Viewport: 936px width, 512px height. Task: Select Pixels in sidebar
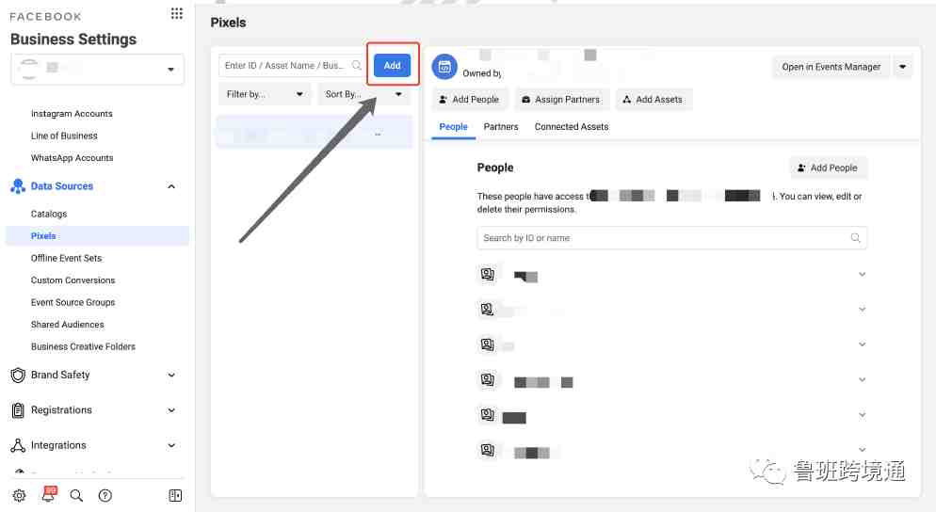coord(97,235)
